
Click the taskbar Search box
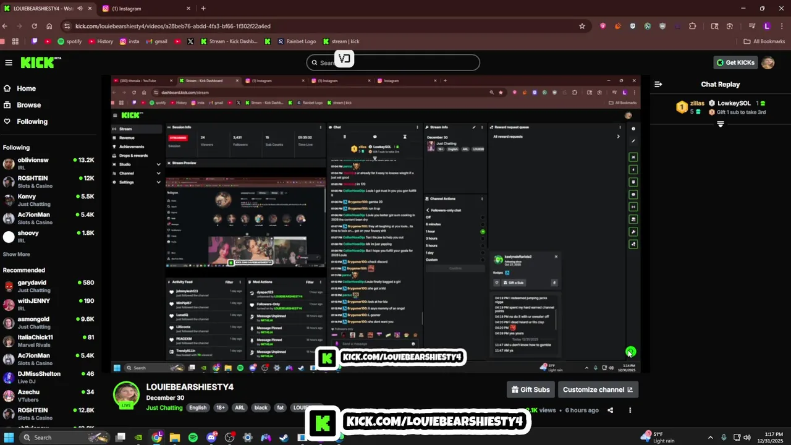[65, 438]
